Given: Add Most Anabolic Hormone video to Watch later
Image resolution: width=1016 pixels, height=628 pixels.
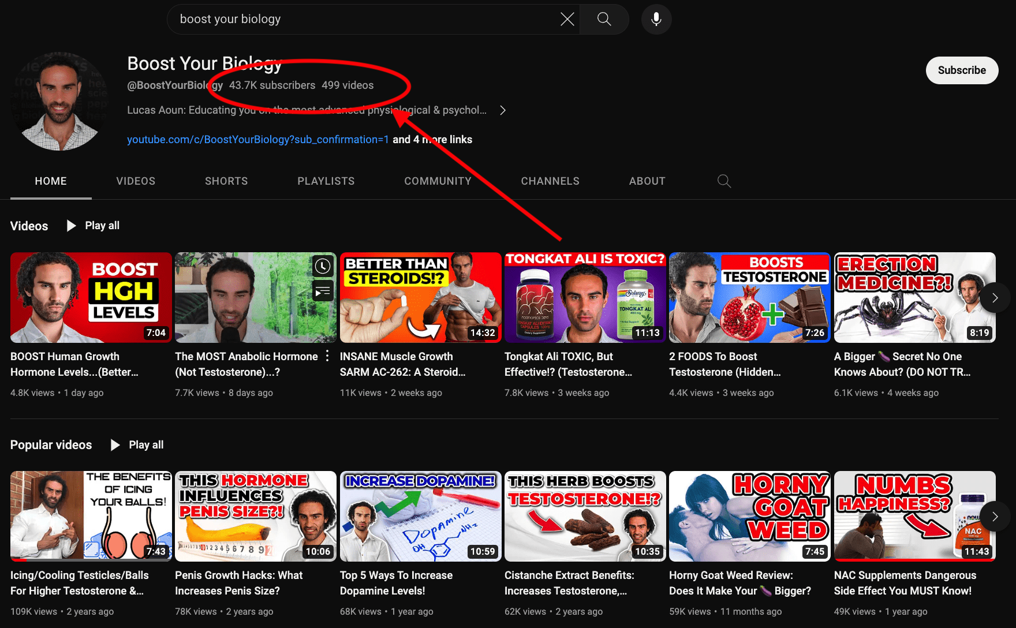Looking at the screenshot, I should click(x=323, y=266).
